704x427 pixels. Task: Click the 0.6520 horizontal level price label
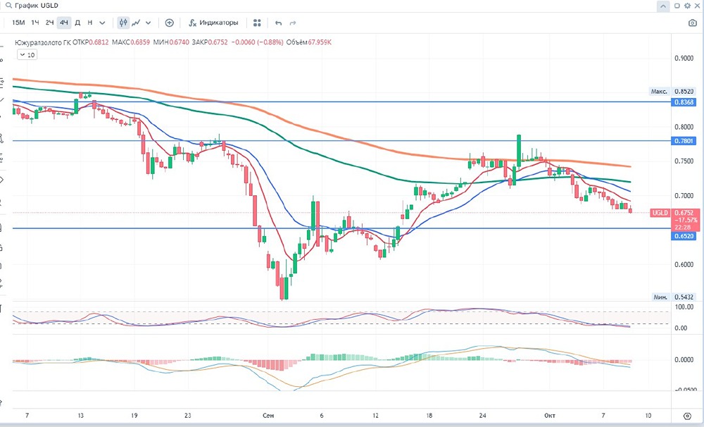pos(684,236)
